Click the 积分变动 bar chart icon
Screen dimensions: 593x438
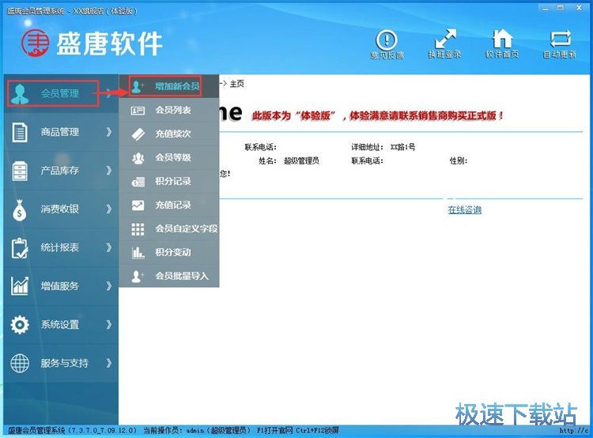click(x=138, y=253)
